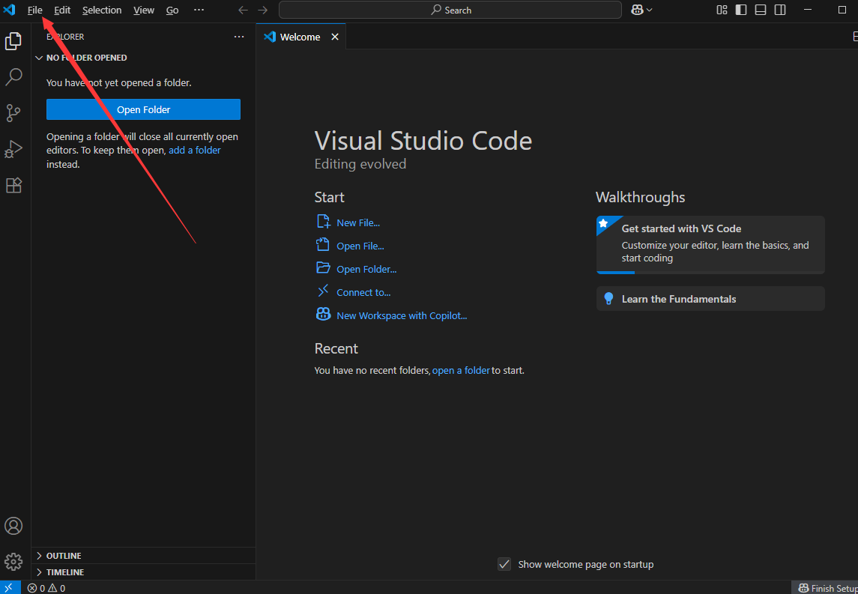Click the blue Open Folder button
This screenshot has width=858, height=594.
[143, 109]
